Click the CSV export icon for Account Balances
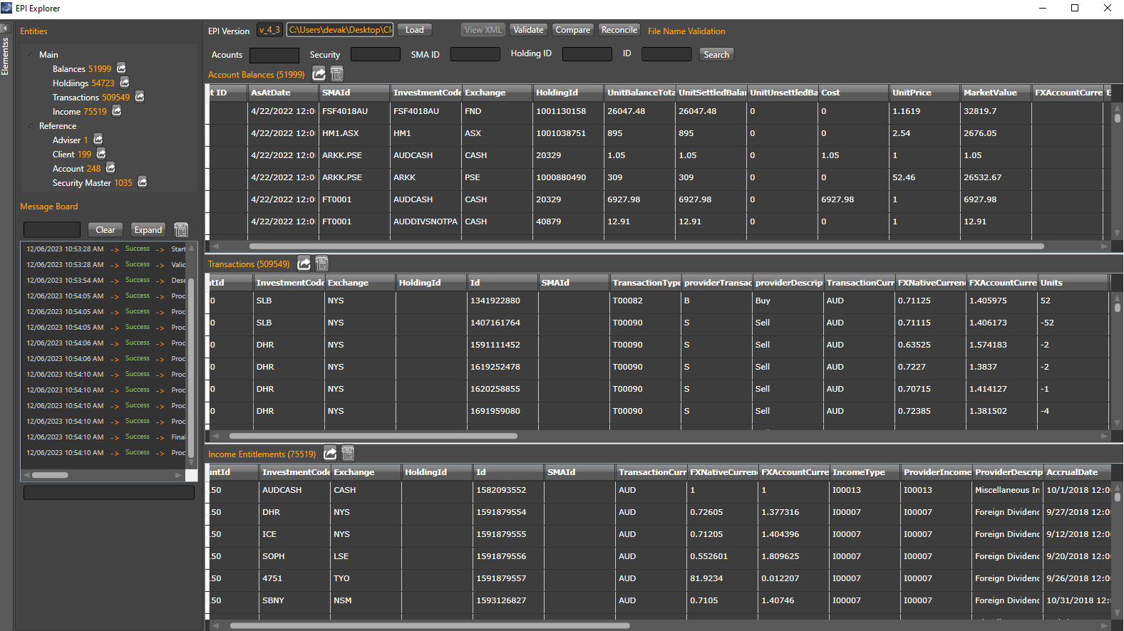Image resolution: width=1124 pixels, height=631 pixels. click(337, 74)
